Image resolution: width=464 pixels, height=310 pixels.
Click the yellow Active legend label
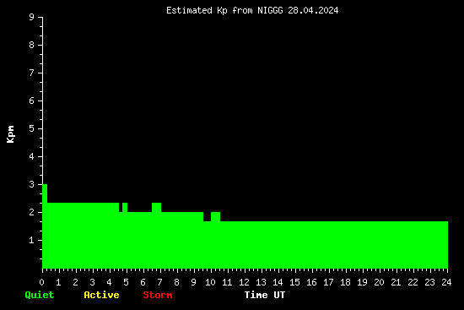point(101,295)
